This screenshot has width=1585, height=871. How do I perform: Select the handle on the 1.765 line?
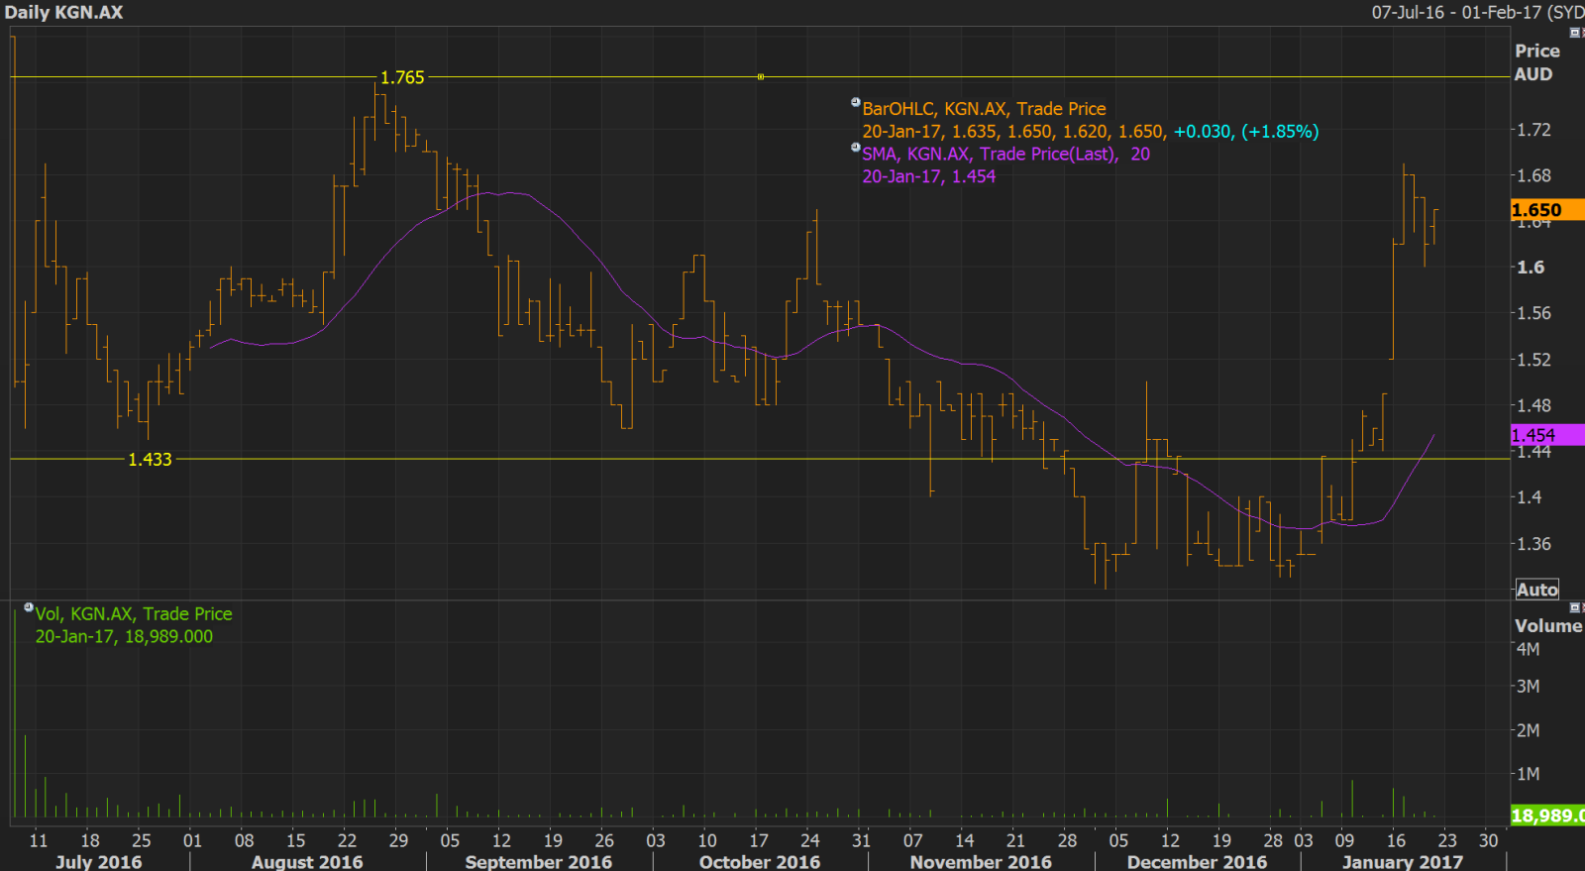pyautogui.click(x=761, y=76)
